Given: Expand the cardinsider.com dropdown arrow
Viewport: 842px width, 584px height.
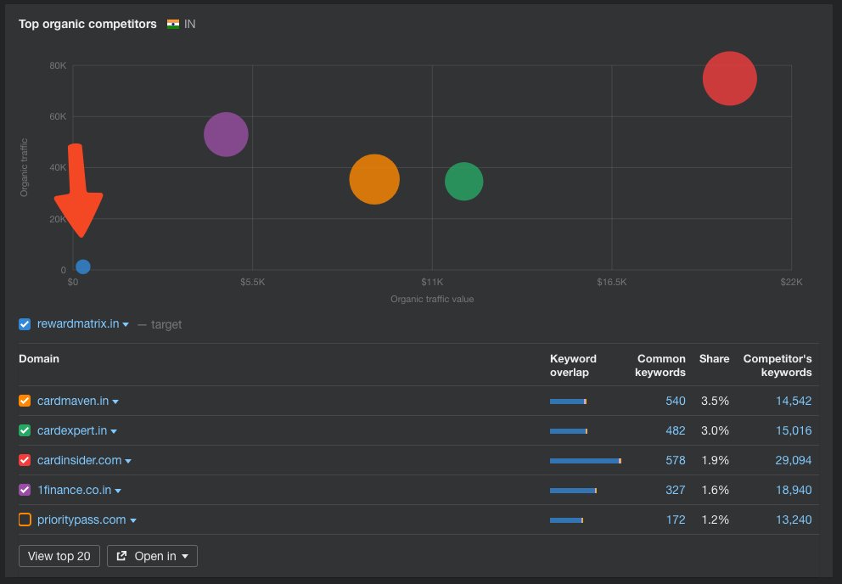Looking at the screenshot, I should 128,461.
